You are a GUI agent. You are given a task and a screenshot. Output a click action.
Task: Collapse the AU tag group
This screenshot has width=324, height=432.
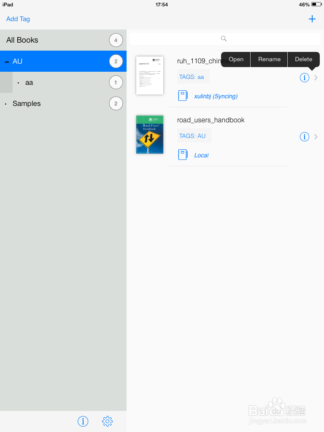7,62
